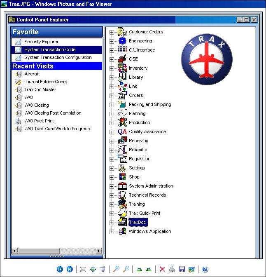This screenshot has width=266, height=277.
Task: Click right arrow of Favorite panel scrollbar
Action: click(99, 251)
